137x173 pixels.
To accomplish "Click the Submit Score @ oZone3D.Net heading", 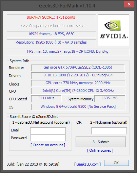I will 34,117.
